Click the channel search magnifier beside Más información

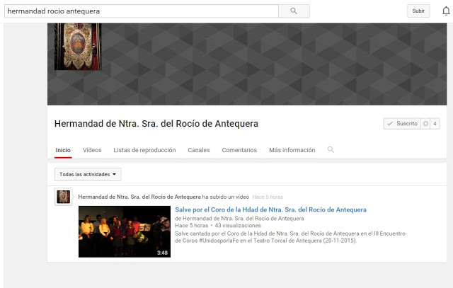[x=331, y=150]
